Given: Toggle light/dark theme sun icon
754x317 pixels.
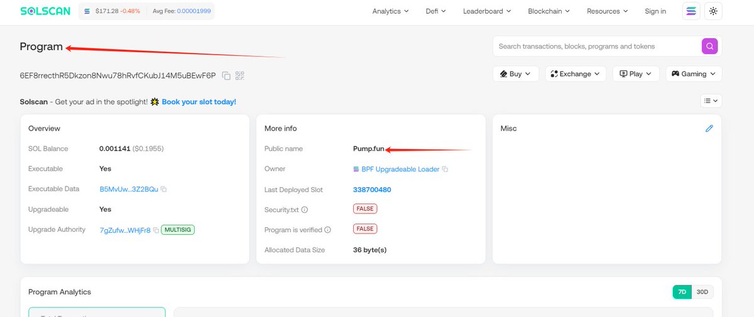Looking at the screenshot, I should 713,11.
